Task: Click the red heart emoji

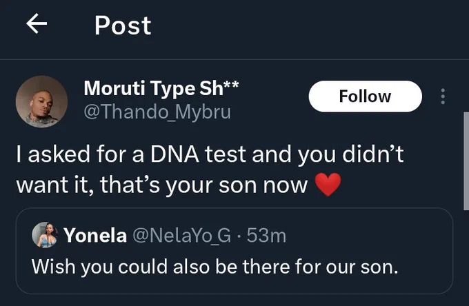Action: tap(328, 185)
